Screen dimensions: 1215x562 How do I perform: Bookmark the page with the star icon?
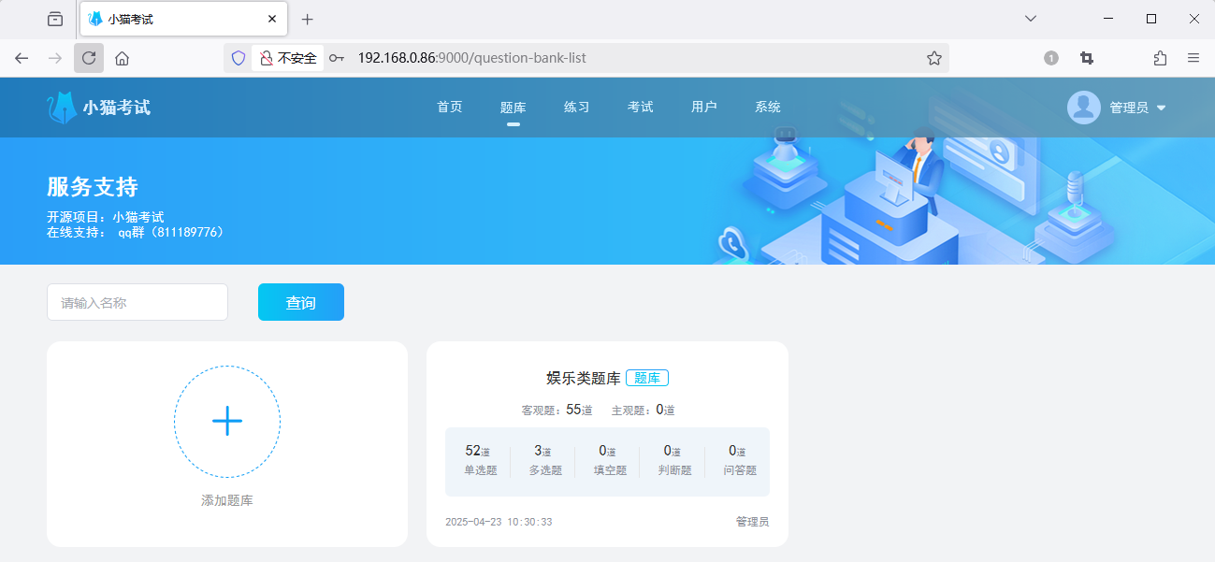[x=933, y=57]
